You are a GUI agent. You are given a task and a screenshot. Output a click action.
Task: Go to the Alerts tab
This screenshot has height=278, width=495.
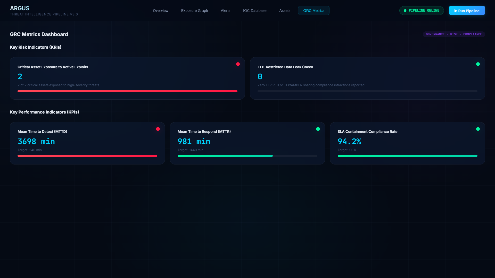(225, 11)
